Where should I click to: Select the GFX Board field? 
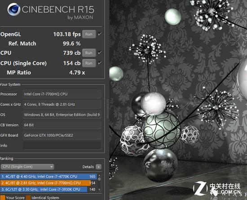click(62, 135)
